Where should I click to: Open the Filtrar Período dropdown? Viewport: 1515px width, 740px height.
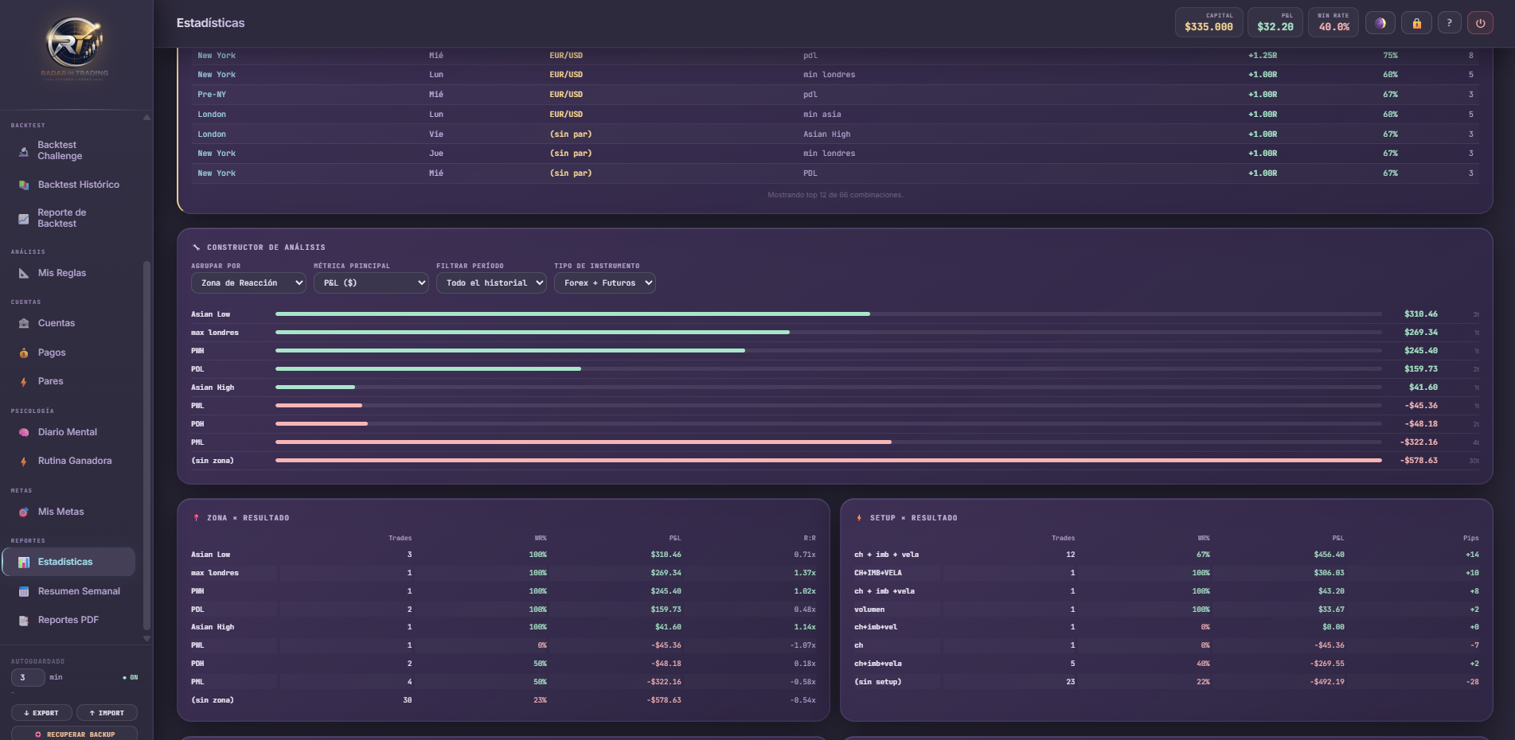491,283
